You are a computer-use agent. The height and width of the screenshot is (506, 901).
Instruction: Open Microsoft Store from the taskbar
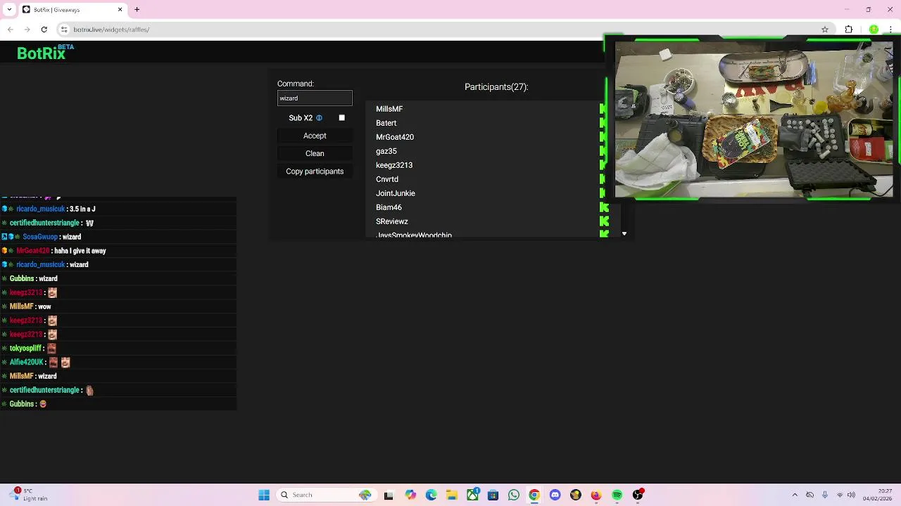pyautogui.click(x=493, y=495)
